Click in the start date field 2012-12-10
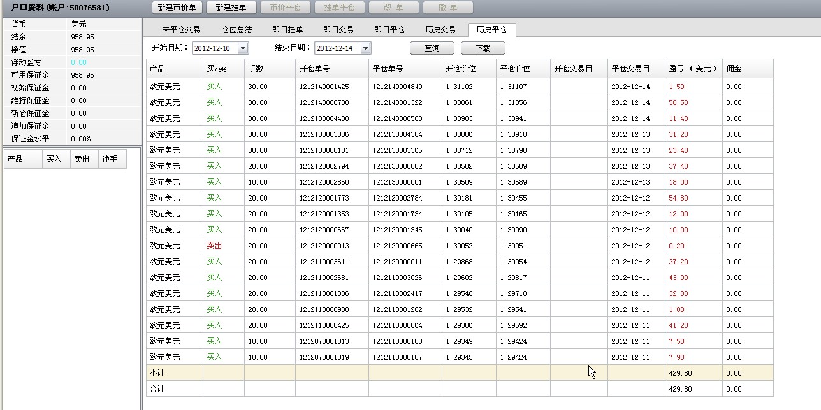The width and height of the screenshot is (821, 410). coord(212,48)
